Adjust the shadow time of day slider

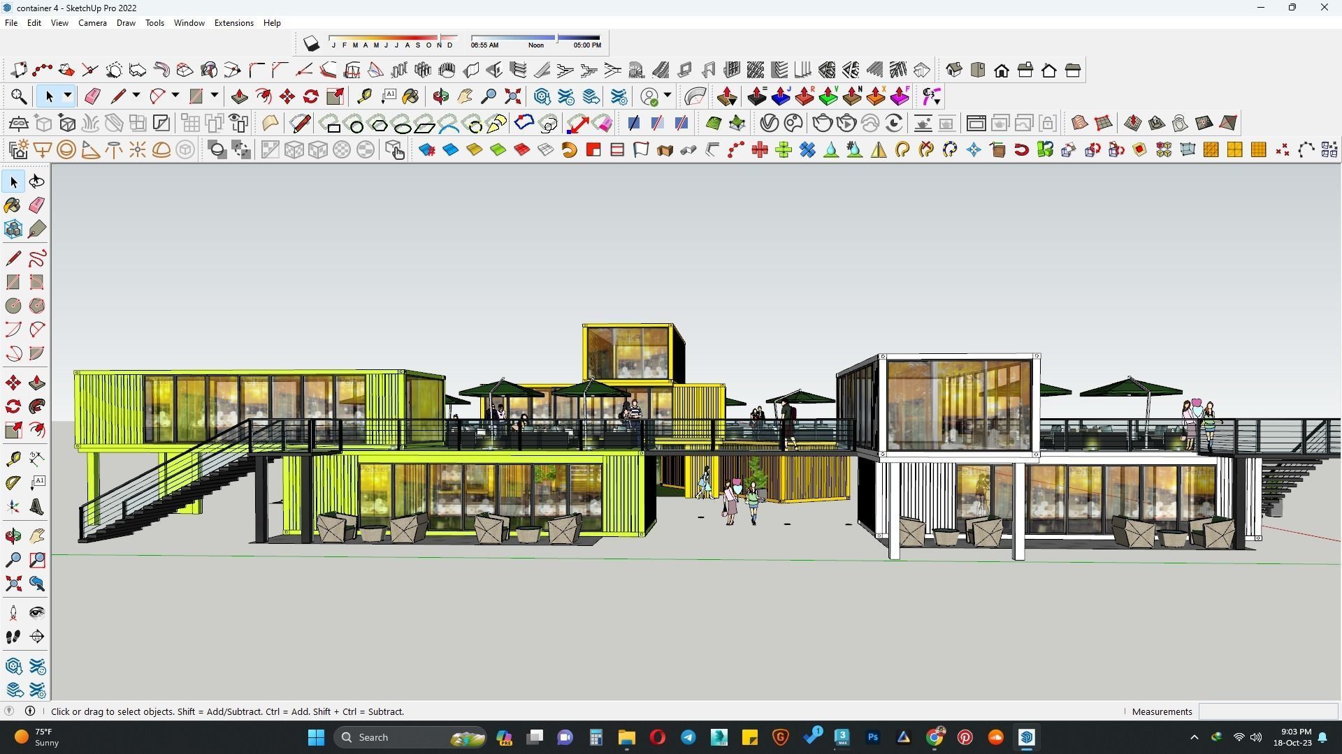556,37
